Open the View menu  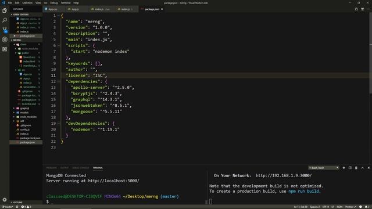(38, 3)
